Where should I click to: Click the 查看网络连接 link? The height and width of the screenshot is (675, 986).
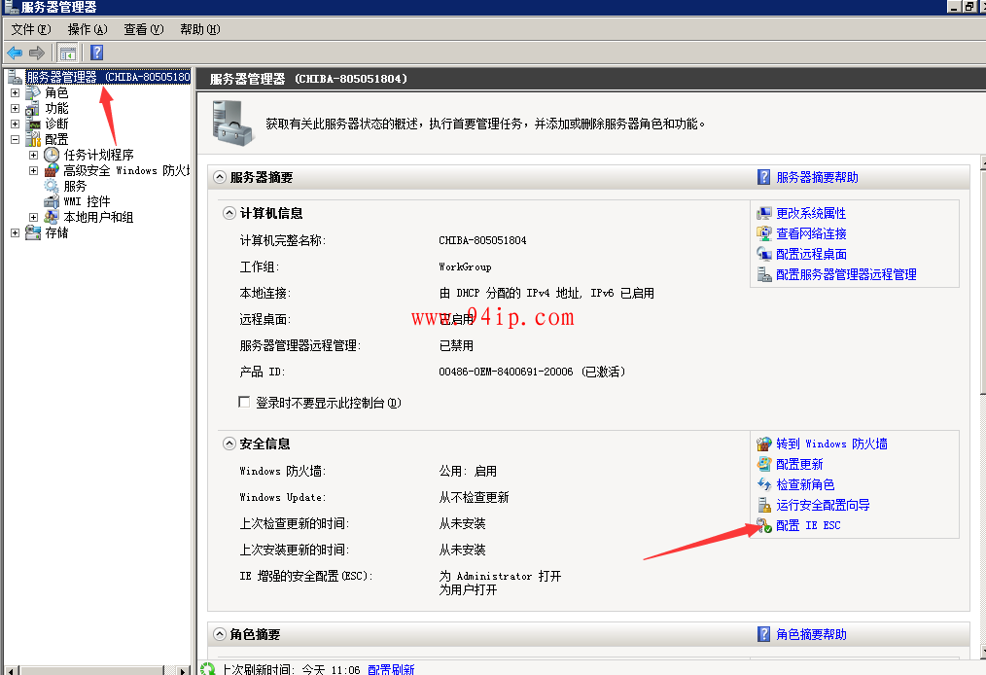coord(811,233)
